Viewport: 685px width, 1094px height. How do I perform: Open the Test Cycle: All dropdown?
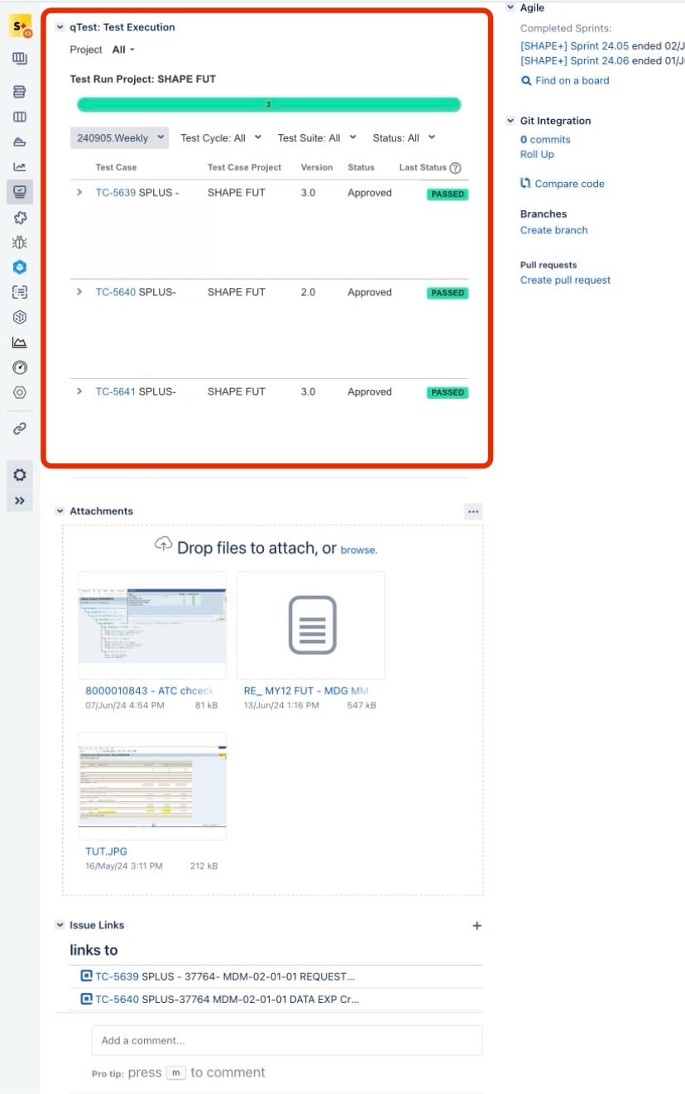point(221,138)
